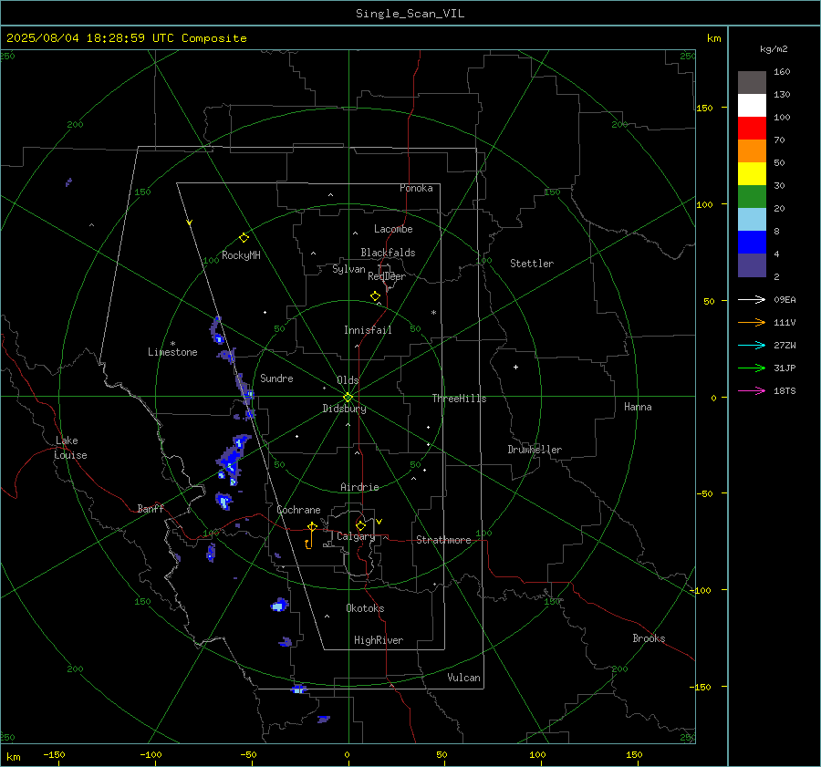Click the cyan 27ZW arrow icon
821x767 pixels.
click(x=752, y=345)
